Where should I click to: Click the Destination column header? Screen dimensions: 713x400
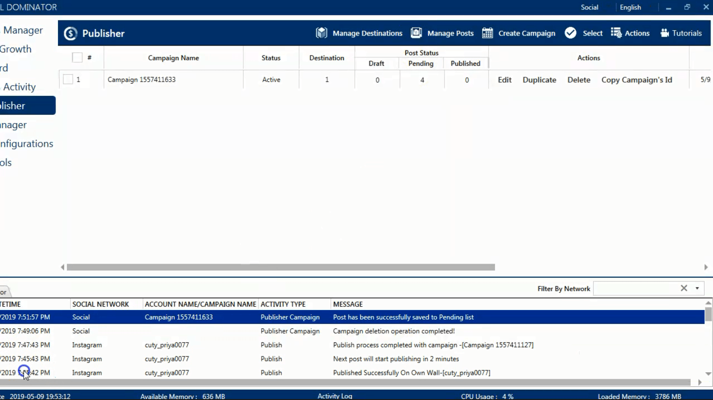click(327, 58)
